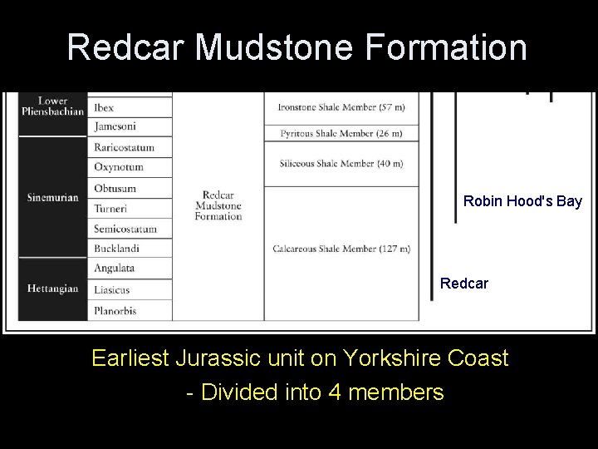Click the caption 'Earliest Jurassic unit on Yorkshire Coast'
The height and width of the screenshot is (449, 598).
300,358
